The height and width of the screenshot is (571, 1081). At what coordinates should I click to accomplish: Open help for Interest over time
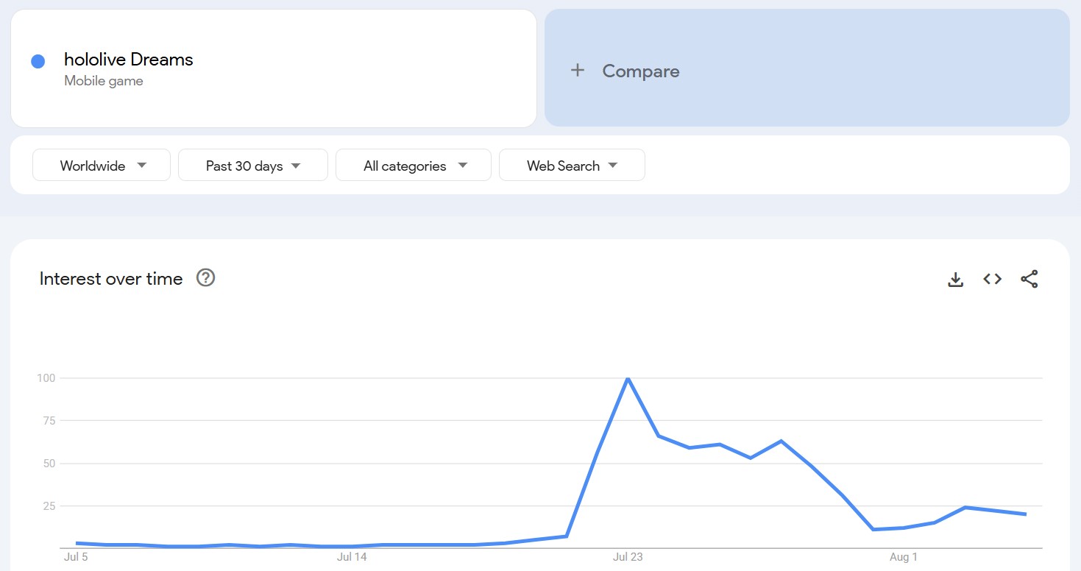206,278
